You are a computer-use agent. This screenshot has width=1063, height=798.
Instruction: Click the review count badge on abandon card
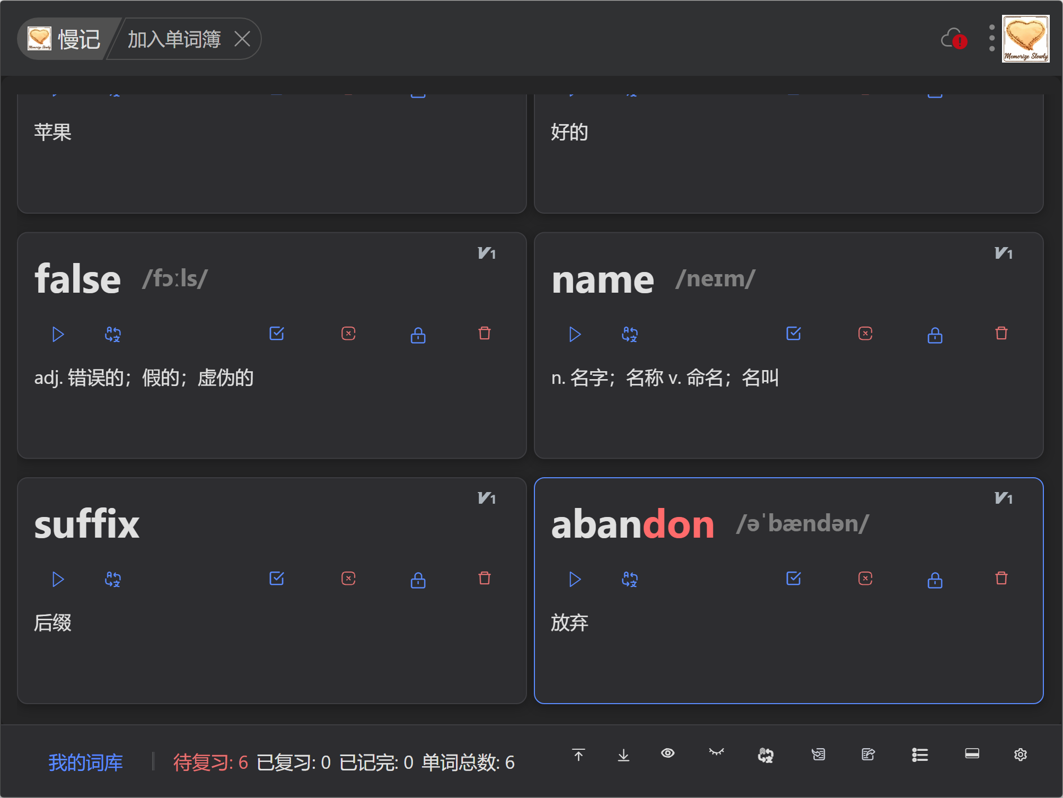tap(1004, 498)
